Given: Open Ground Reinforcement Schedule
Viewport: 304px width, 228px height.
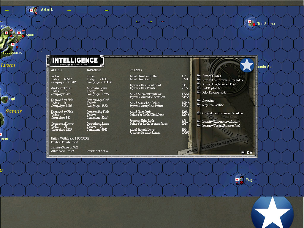Looking at the screenshot, I should [222, 113].
